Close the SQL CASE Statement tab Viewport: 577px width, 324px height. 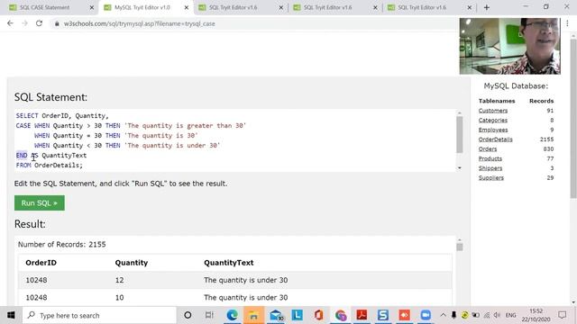[x=92, y=7]
